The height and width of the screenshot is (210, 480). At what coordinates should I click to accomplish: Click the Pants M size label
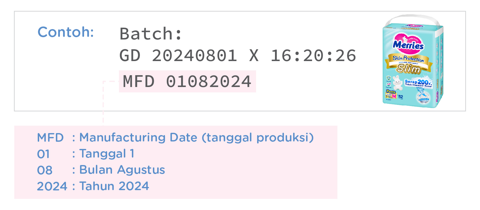click(x=391, y=94)
